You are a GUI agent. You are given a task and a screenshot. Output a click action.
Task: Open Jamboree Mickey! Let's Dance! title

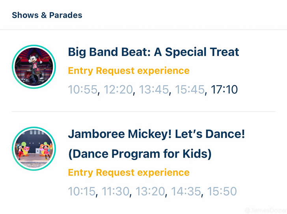pyautogui.click(x=156, y=134)
